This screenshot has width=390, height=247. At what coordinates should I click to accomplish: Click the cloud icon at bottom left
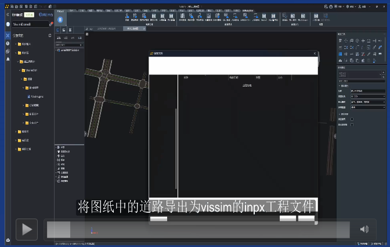[x=8, y=239]
